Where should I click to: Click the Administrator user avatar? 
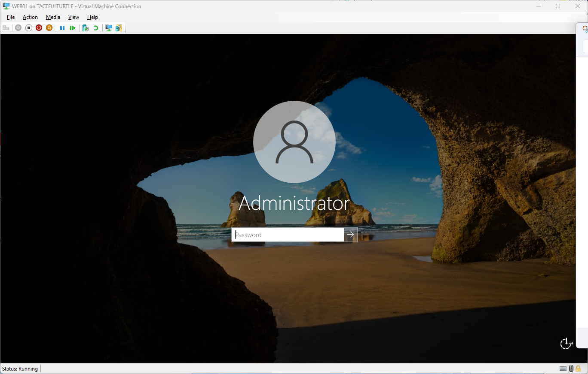coord(294,142)
